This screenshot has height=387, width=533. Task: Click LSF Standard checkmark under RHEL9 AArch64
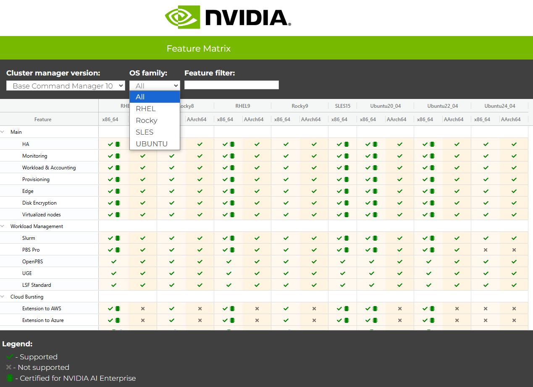coord(257,285)
